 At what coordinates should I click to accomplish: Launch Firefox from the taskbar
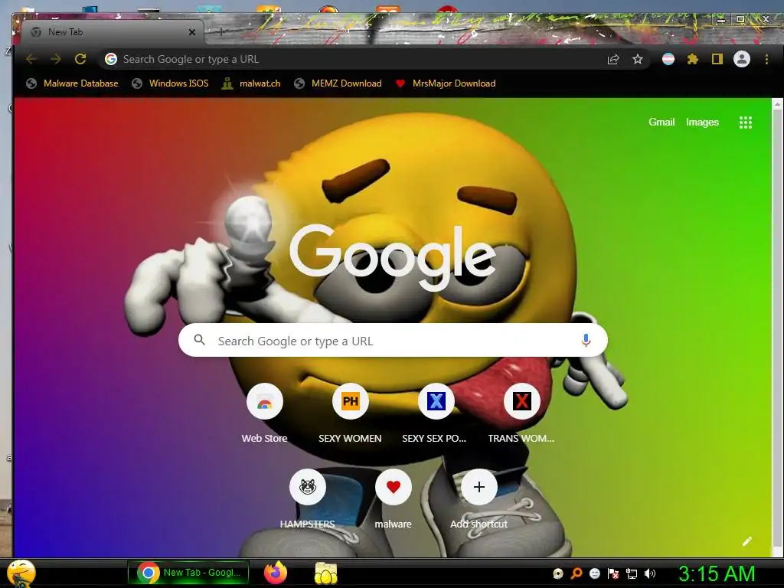coord(276,573)
